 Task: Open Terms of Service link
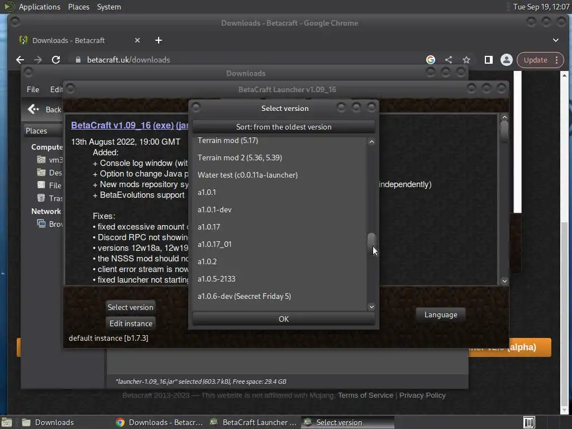coord(365,395)
